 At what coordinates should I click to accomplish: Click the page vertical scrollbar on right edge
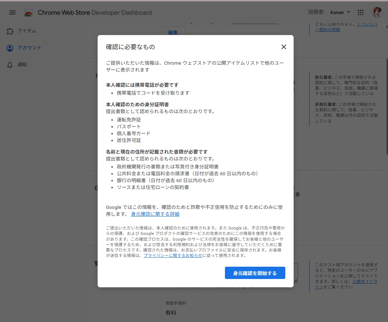click(x=387, y=106)
